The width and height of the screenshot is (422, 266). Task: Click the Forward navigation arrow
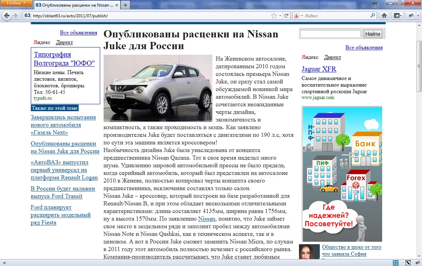point(16,16)
